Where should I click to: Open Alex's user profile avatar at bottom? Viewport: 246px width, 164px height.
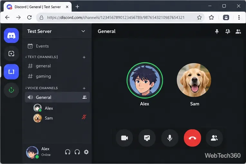[32, 152]
